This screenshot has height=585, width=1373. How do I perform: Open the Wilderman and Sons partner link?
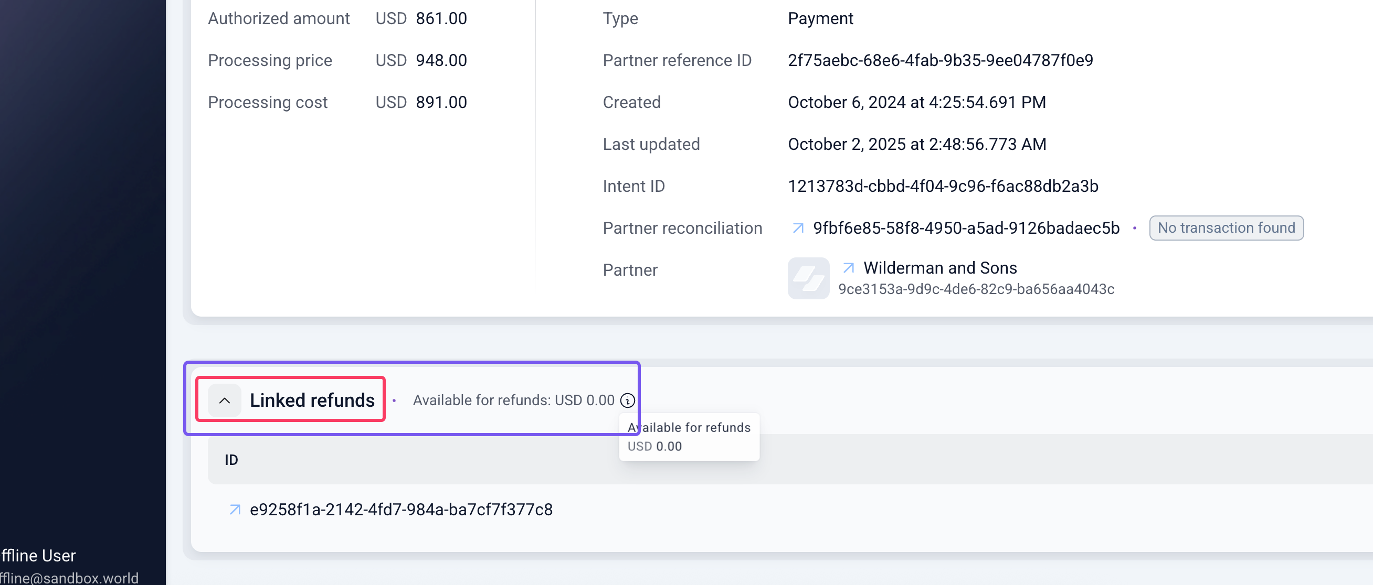(x=939, y=268)
